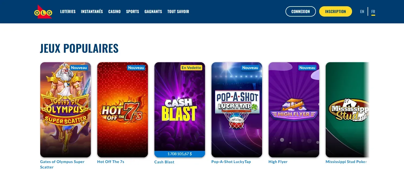Follow the Hot Off The 7s text link
404x175 pixels.
pos(111,162)
